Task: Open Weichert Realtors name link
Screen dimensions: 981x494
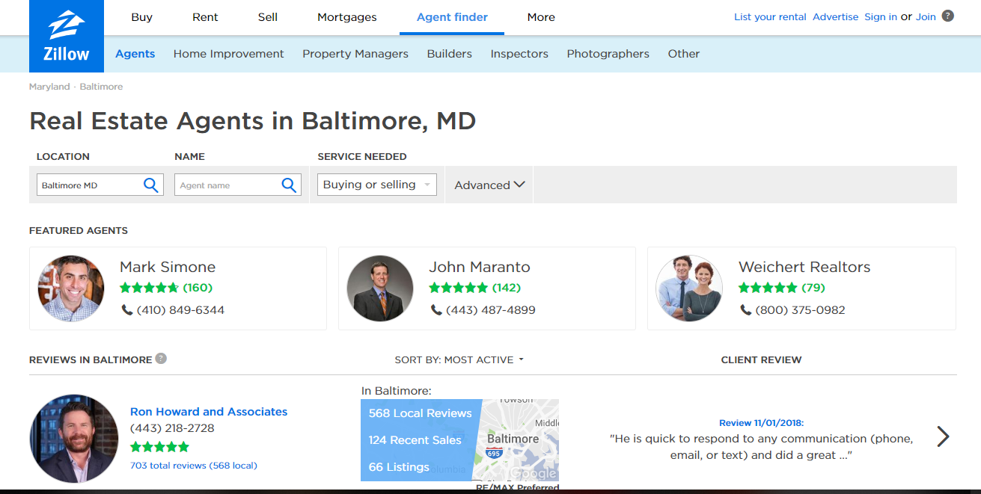Action: click(x=804, y=267)
